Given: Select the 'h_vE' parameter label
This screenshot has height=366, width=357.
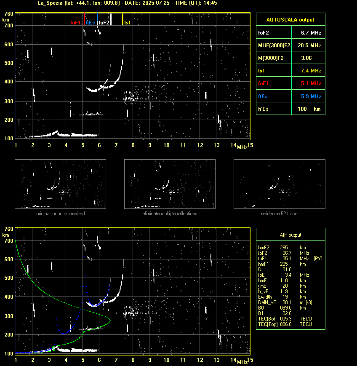Looking at the screenshot, I should [x=263, y=291].
